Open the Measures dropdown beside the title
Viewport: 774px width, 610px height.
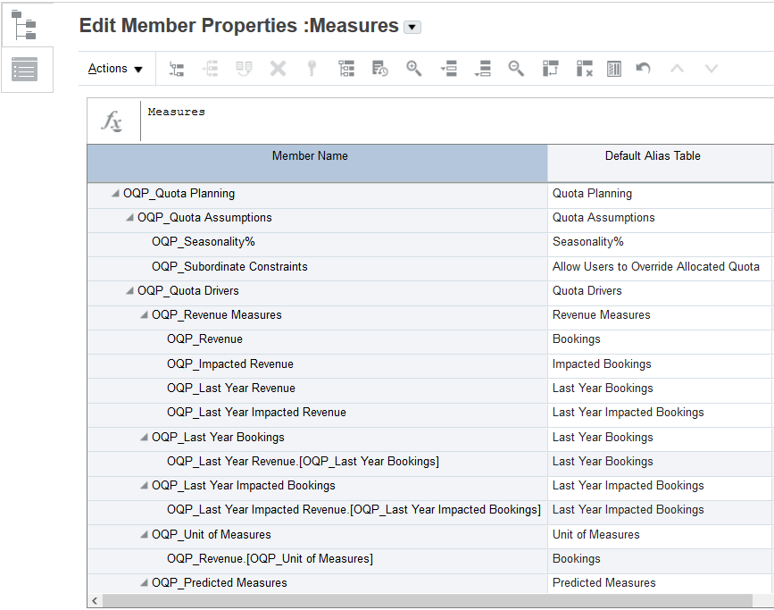coord(412,27)
